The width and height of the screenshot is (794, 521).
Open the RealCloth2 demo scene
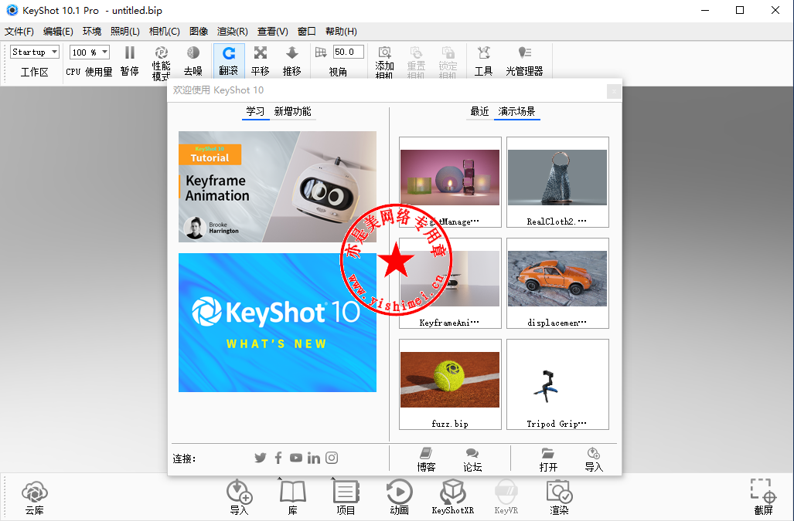(x=557, y=182)
